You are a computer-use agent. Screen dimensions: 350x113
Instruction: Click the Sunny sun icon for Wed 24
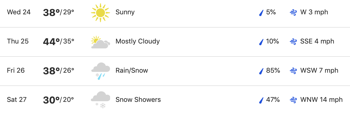click(100, 12)
